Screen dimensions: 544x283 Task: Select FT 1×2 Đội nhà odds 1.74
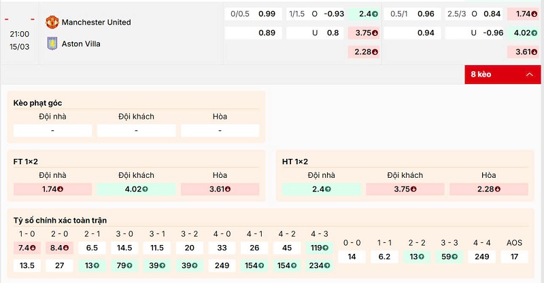(x=52, y=189)
